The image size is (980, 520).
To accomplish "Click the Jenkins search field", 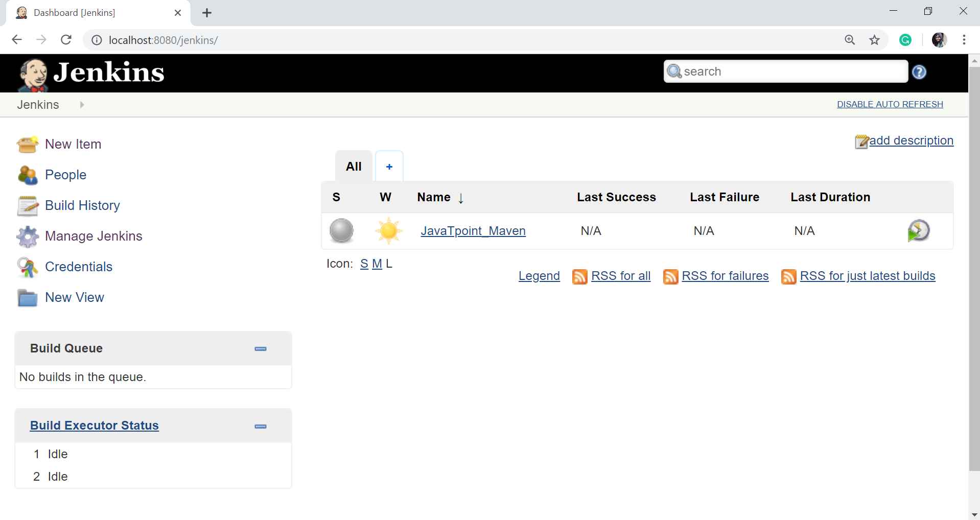I will pyautogui.click(x=786, y=71).
